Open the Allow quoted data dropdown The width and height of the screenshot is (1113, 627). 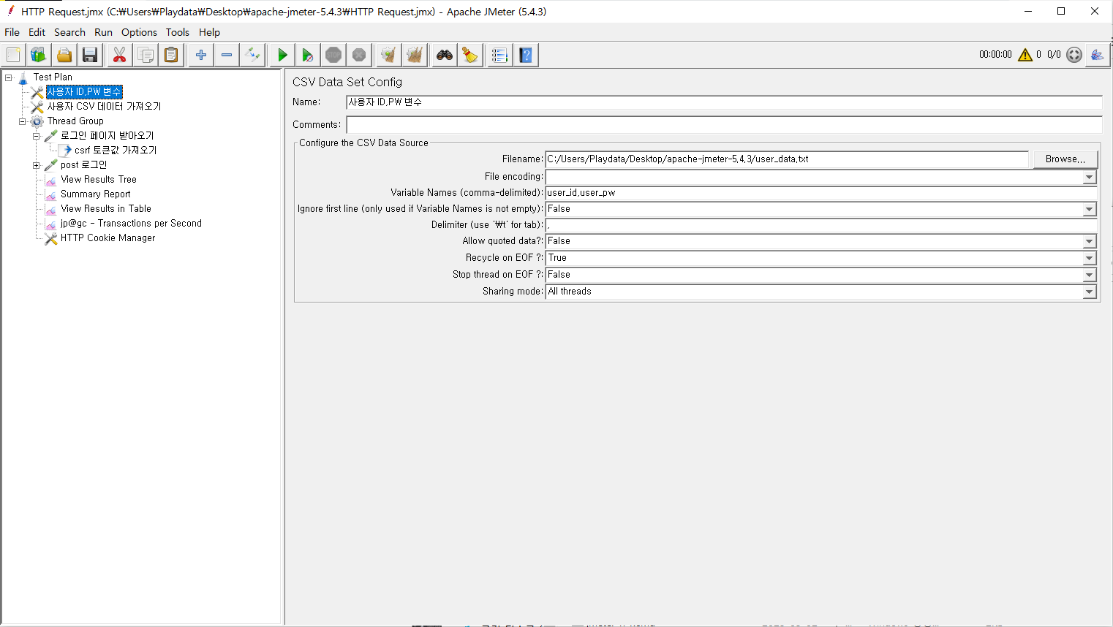tap(1090, 241)
